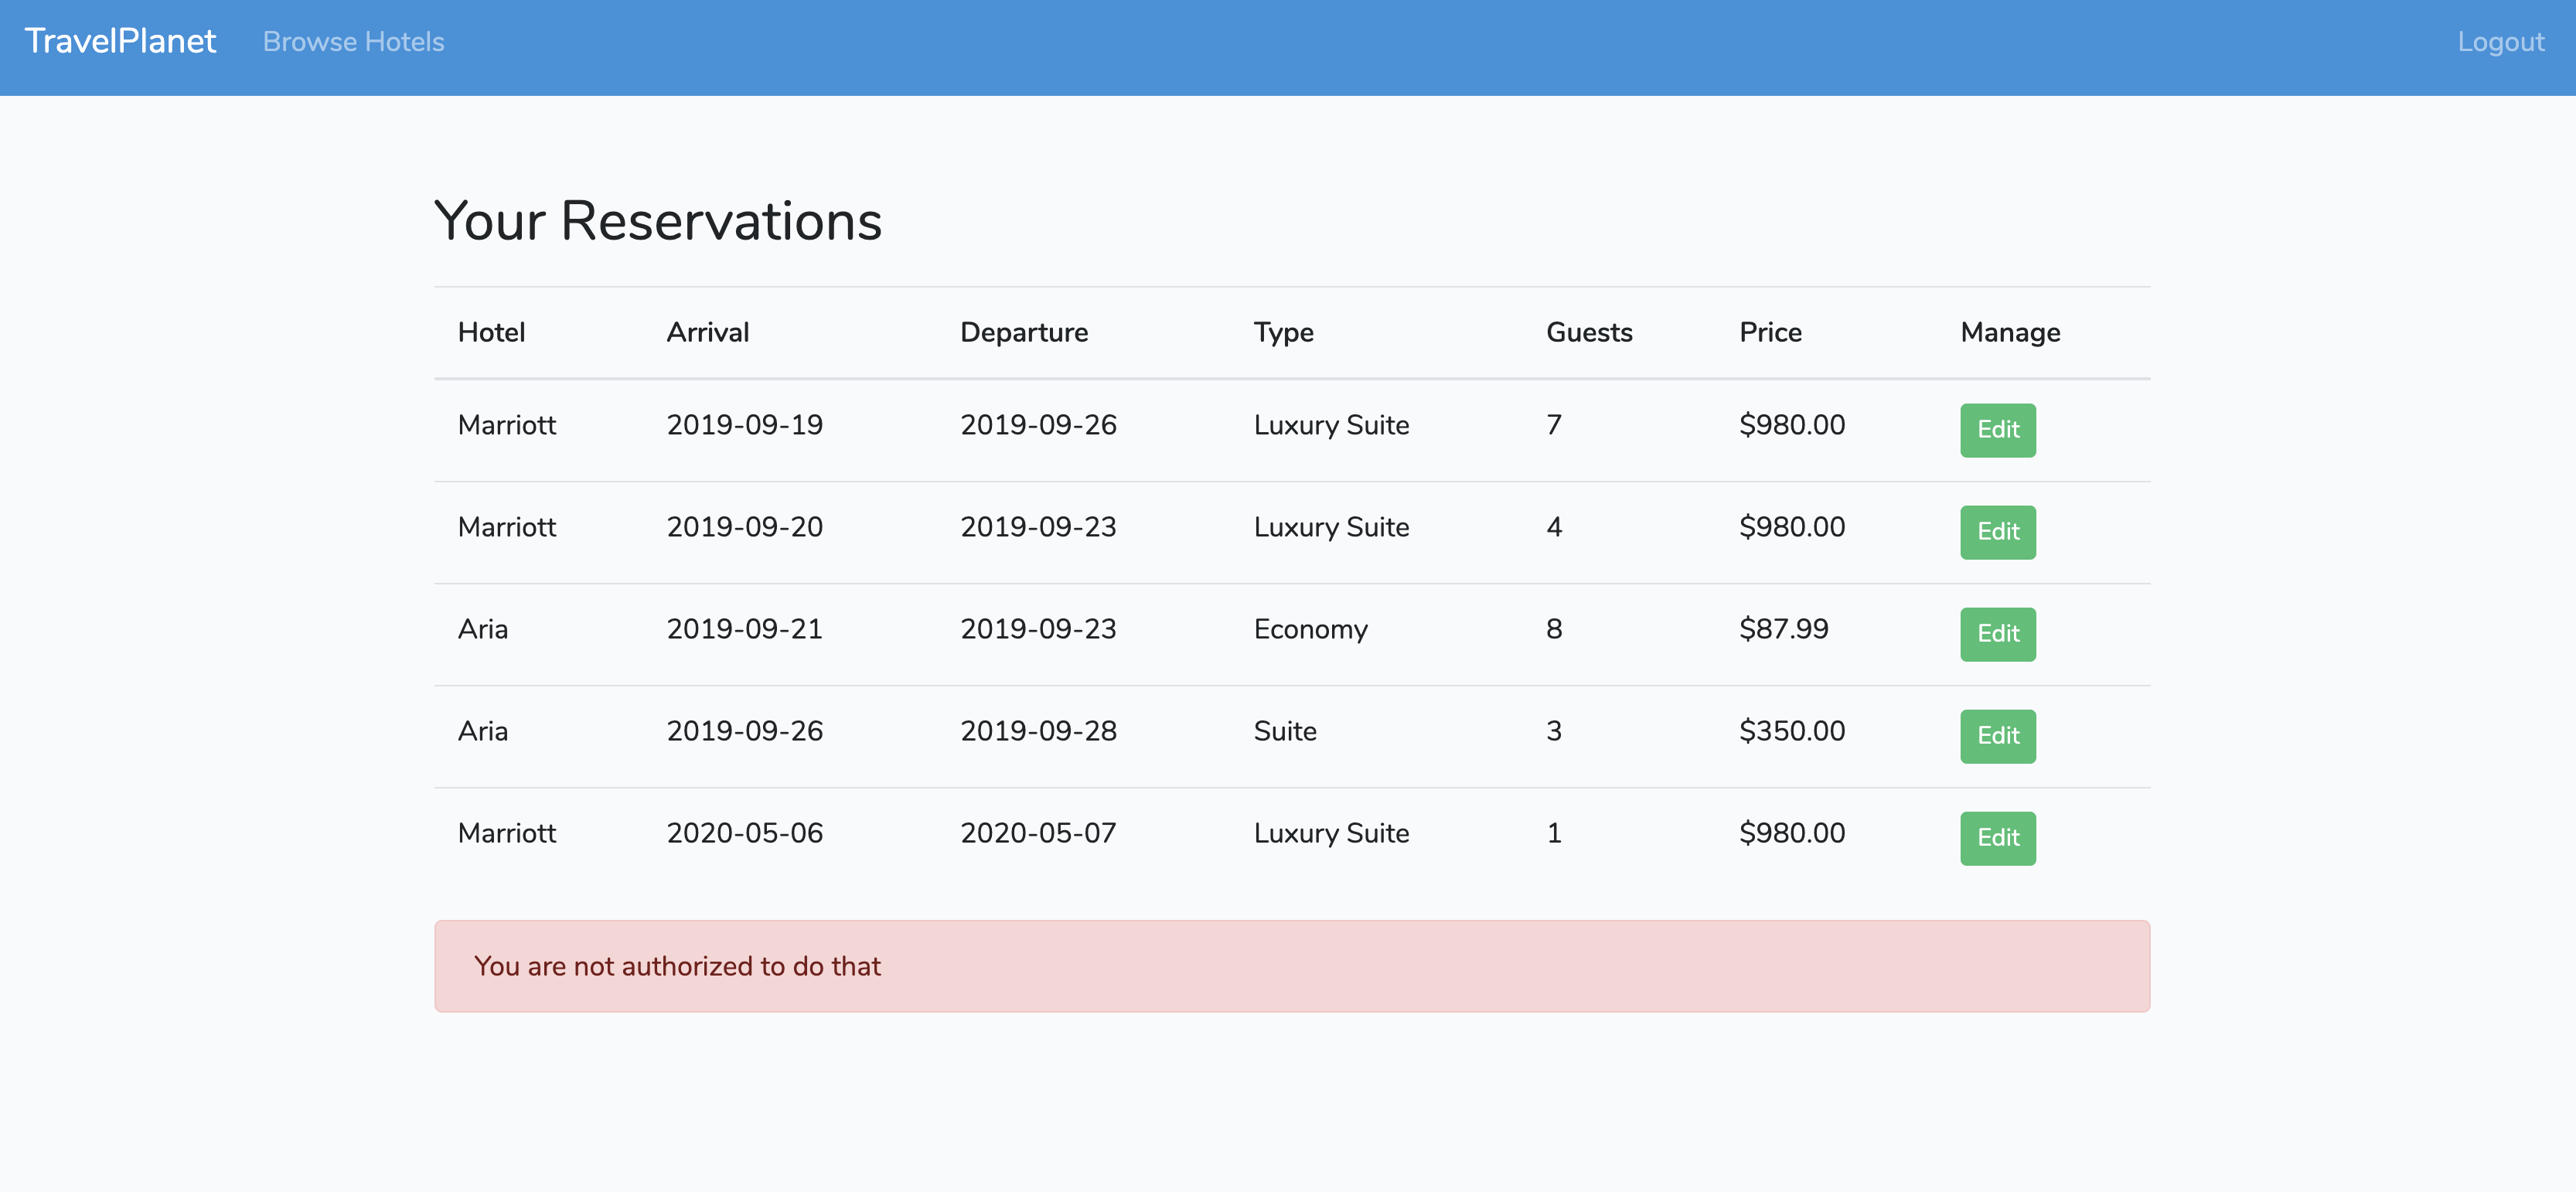2576x1192 pixels.
Task: Open the Browse Hotels page
Action: tap(352, 41)
